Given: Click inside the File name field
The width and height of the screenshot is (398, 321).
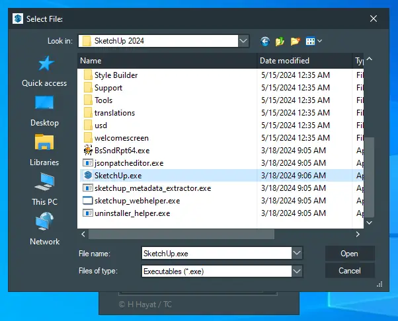Looking at the screenshot, I should coord(216,253).
